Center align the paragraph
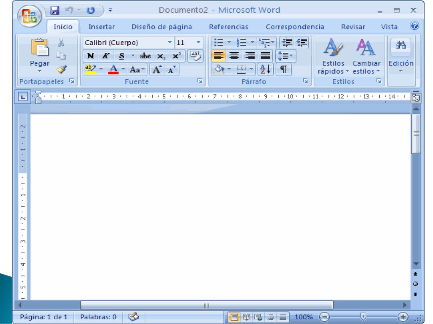 coord(234,56)
